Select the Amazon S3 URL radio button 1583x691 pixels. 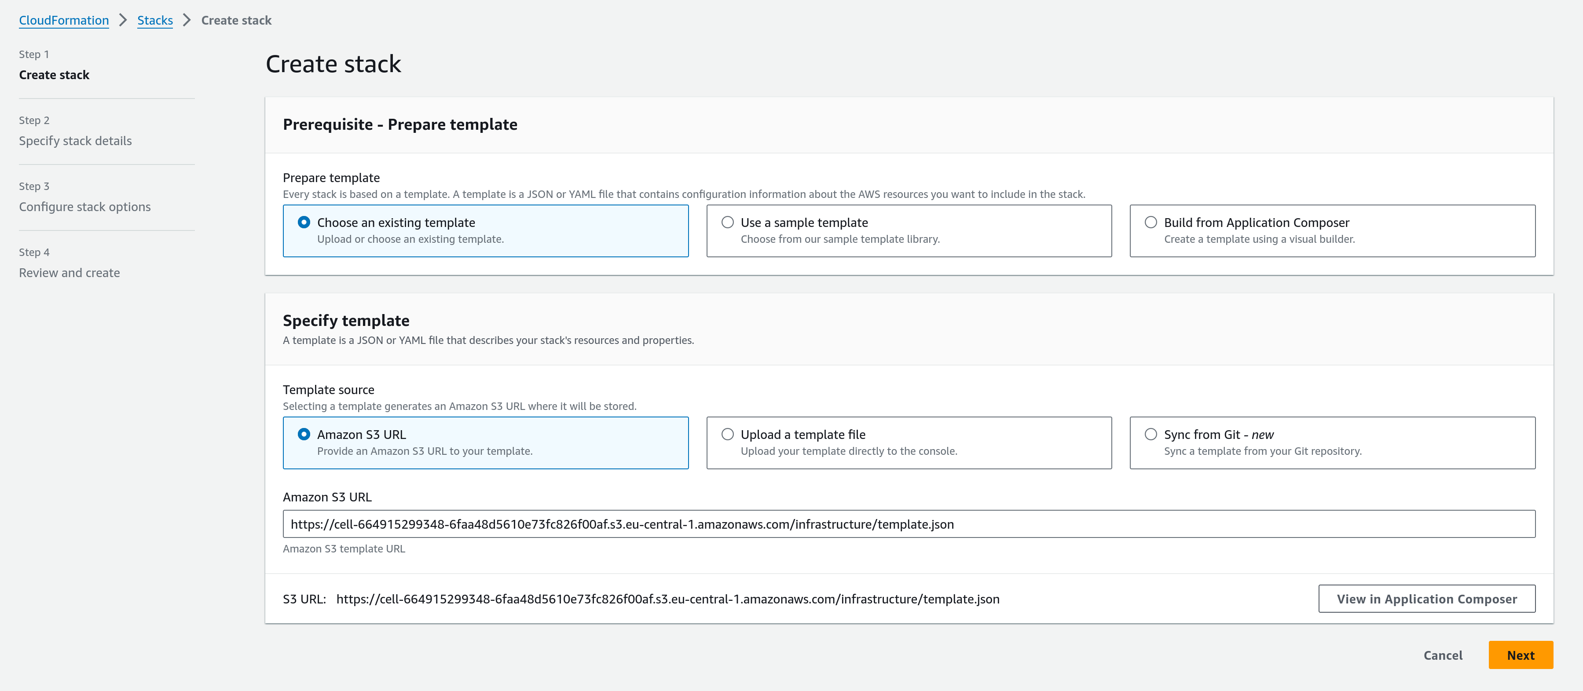pos(305,434)
